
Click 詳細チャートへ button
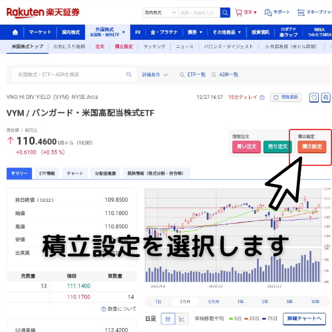coord(304,319)
